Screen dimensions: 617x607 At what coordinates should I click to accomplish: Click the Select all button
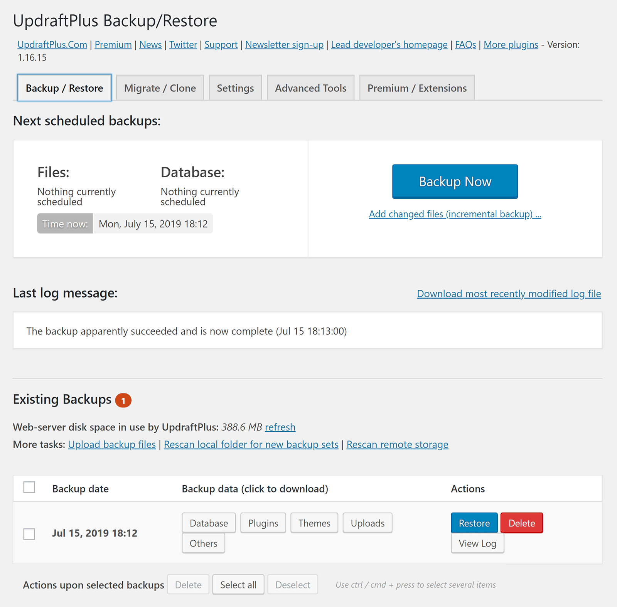pyautogui.click(x=238, y=585)
